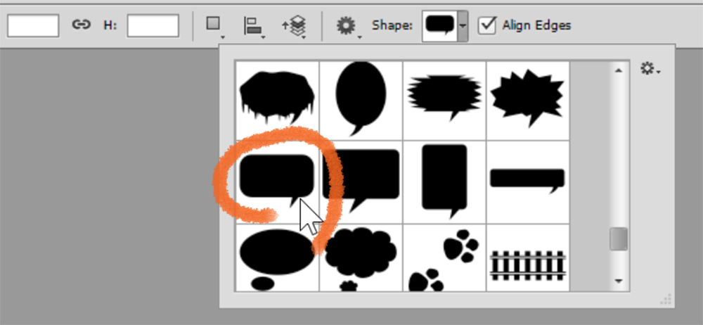
Task: Click the shape panel resize grip
Action: click(x=666, y=299)
